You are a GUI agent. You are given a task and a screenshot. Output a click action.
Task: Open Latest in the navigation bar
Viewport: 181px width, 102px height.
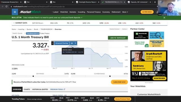[x=56, y=12]
